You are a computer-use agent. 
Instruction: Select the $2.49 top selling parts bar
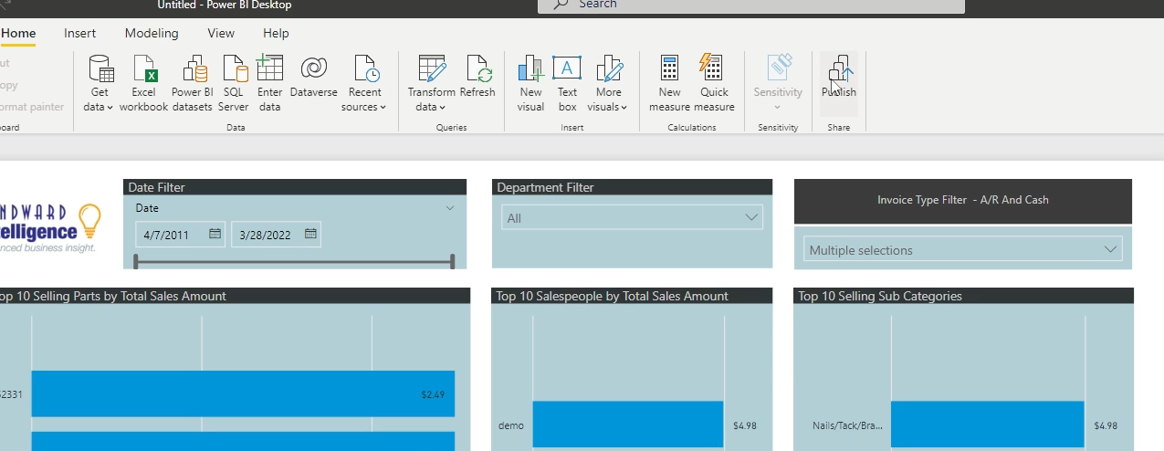(243, 394)
